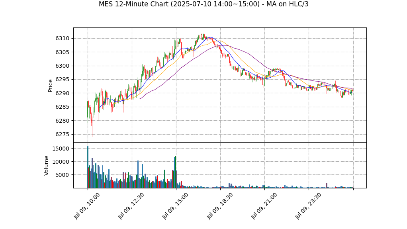Click the 'Jul 09, 15:00' time label
This screenshot has width=407, height=229.
(175, 206)
